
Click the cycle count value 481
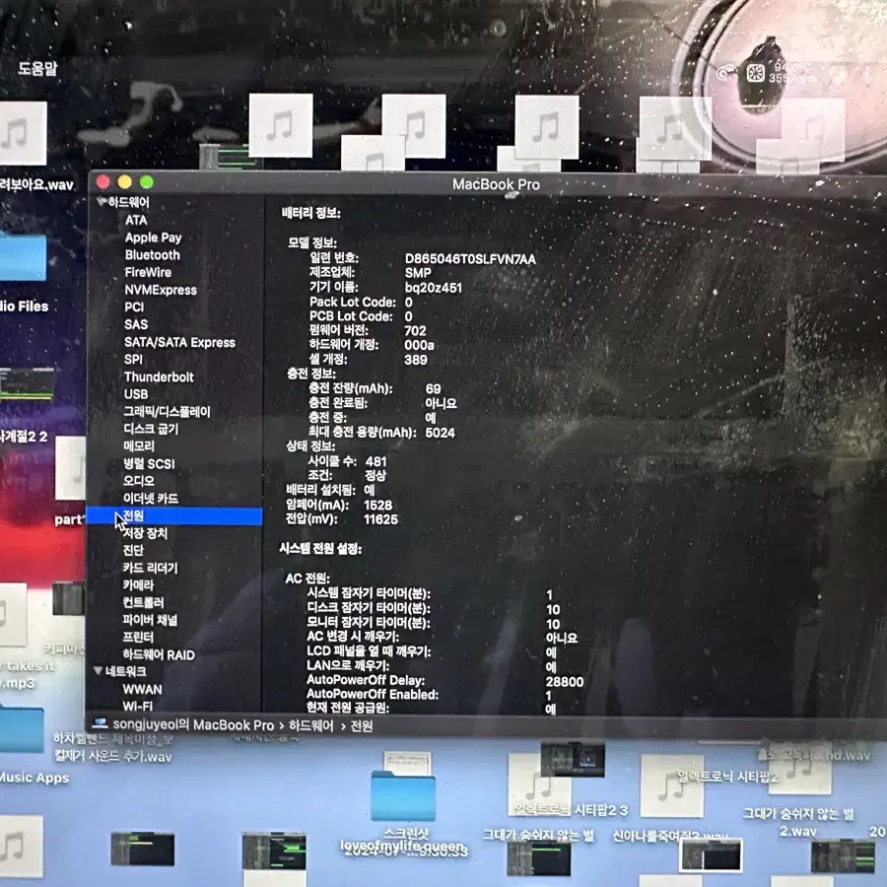376,461
